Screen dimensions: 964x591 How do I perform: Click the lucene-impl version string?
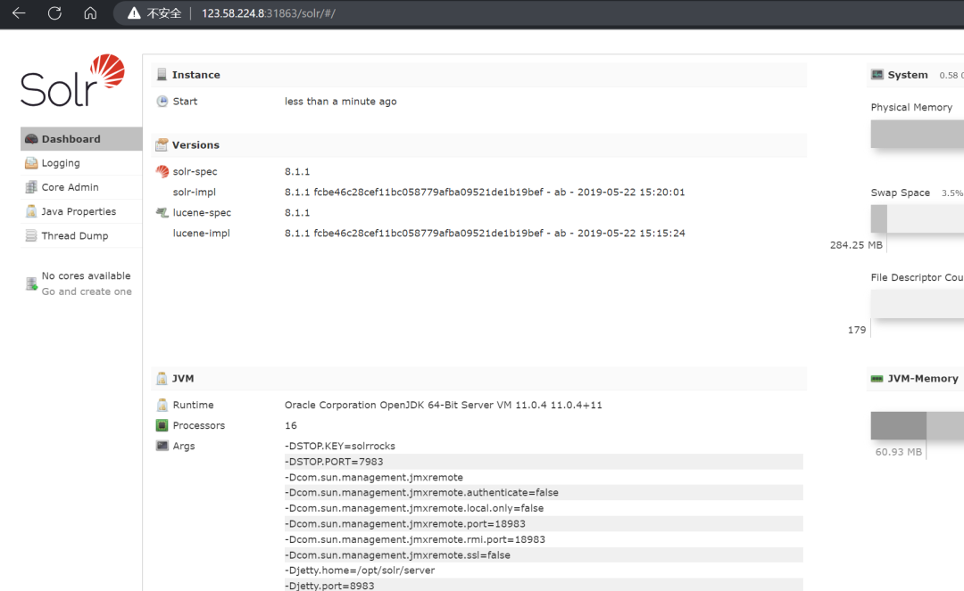click(485, 234)
